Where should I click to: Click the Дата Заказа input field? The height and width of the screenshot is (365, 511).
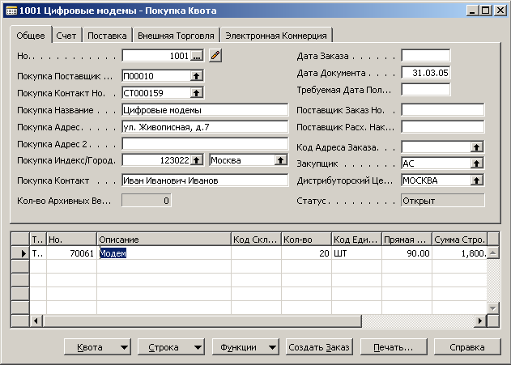point(426,56)
